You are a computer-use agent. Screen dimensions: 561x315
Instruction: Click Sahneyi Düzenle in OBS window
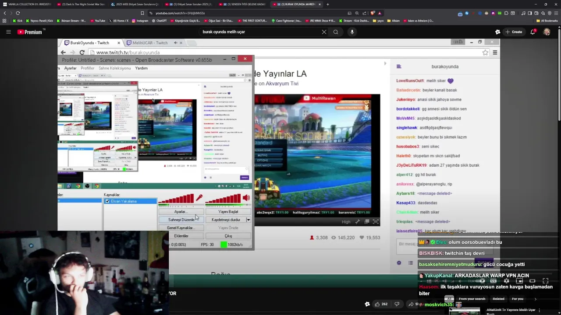pyautogui.click(x=181, y=220)
